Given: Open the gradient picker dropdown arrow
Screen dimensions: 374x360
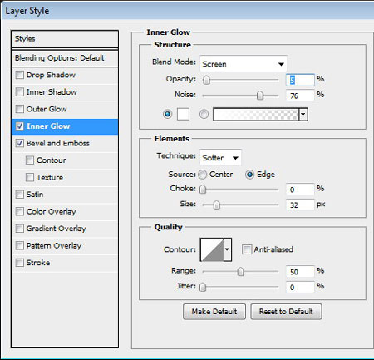Looking at the screenshot, I should (303, 114).
